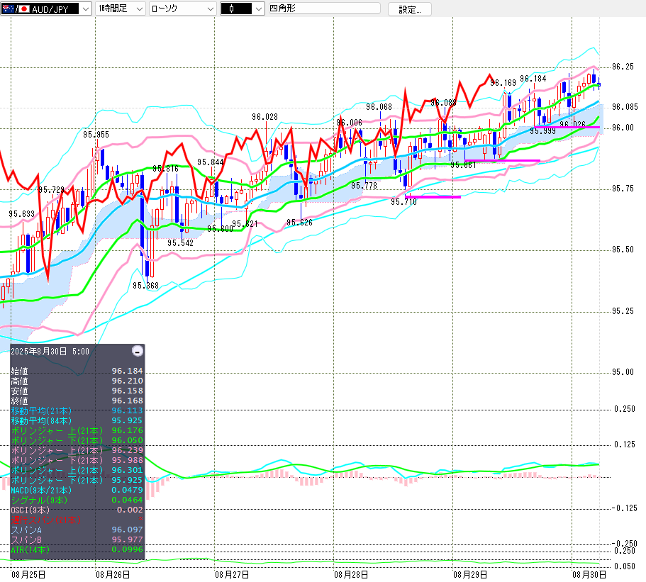The image size is (646, 582).
Task: Click the スパンA 96.097 row
Action: [x=77, y=530]
